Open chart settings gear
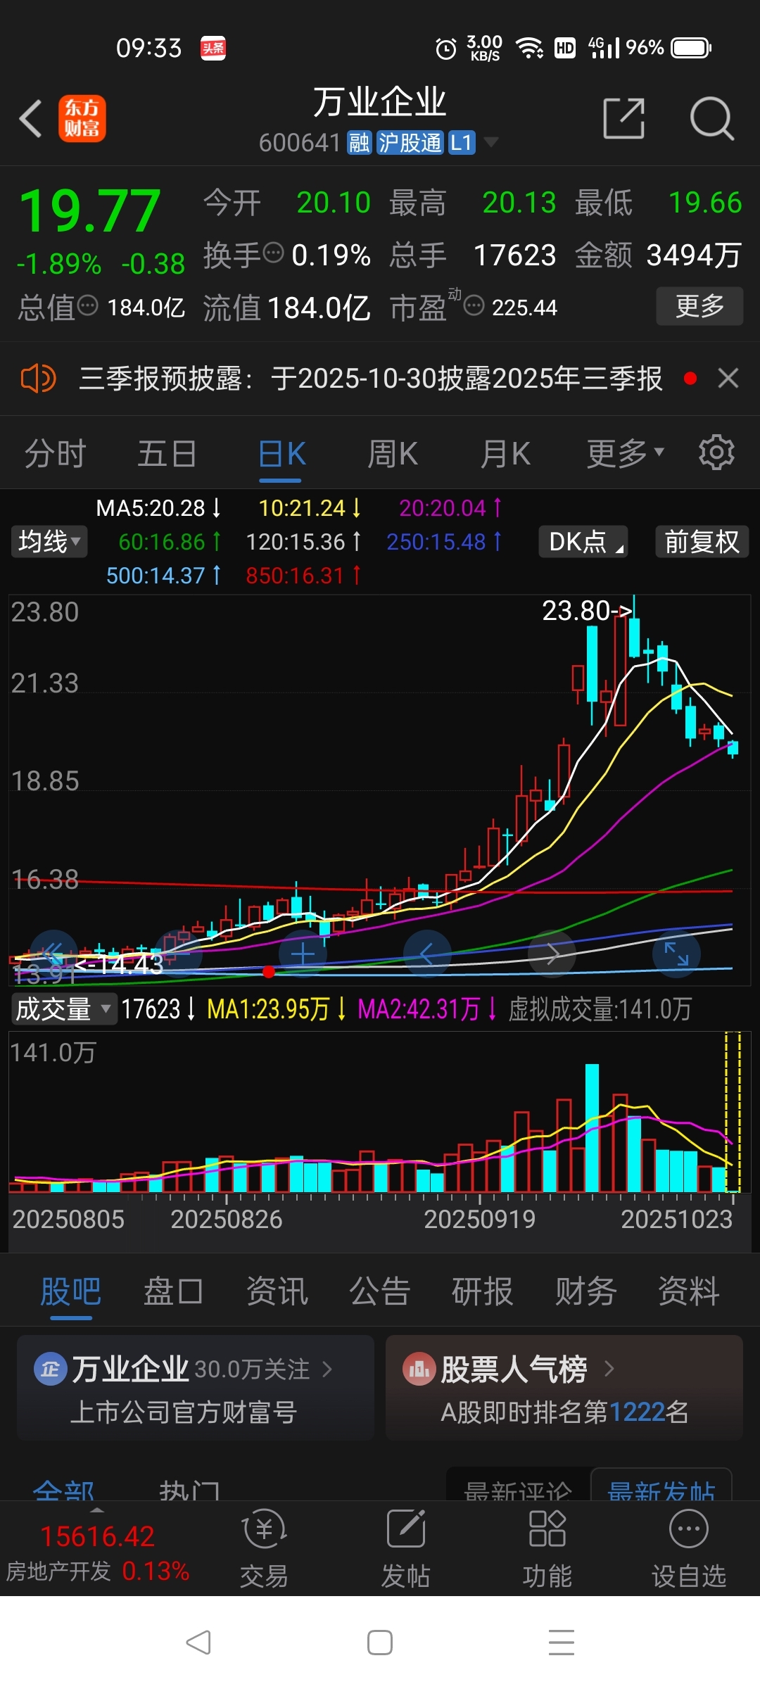760x1689 pixels. tap(716, 452)
